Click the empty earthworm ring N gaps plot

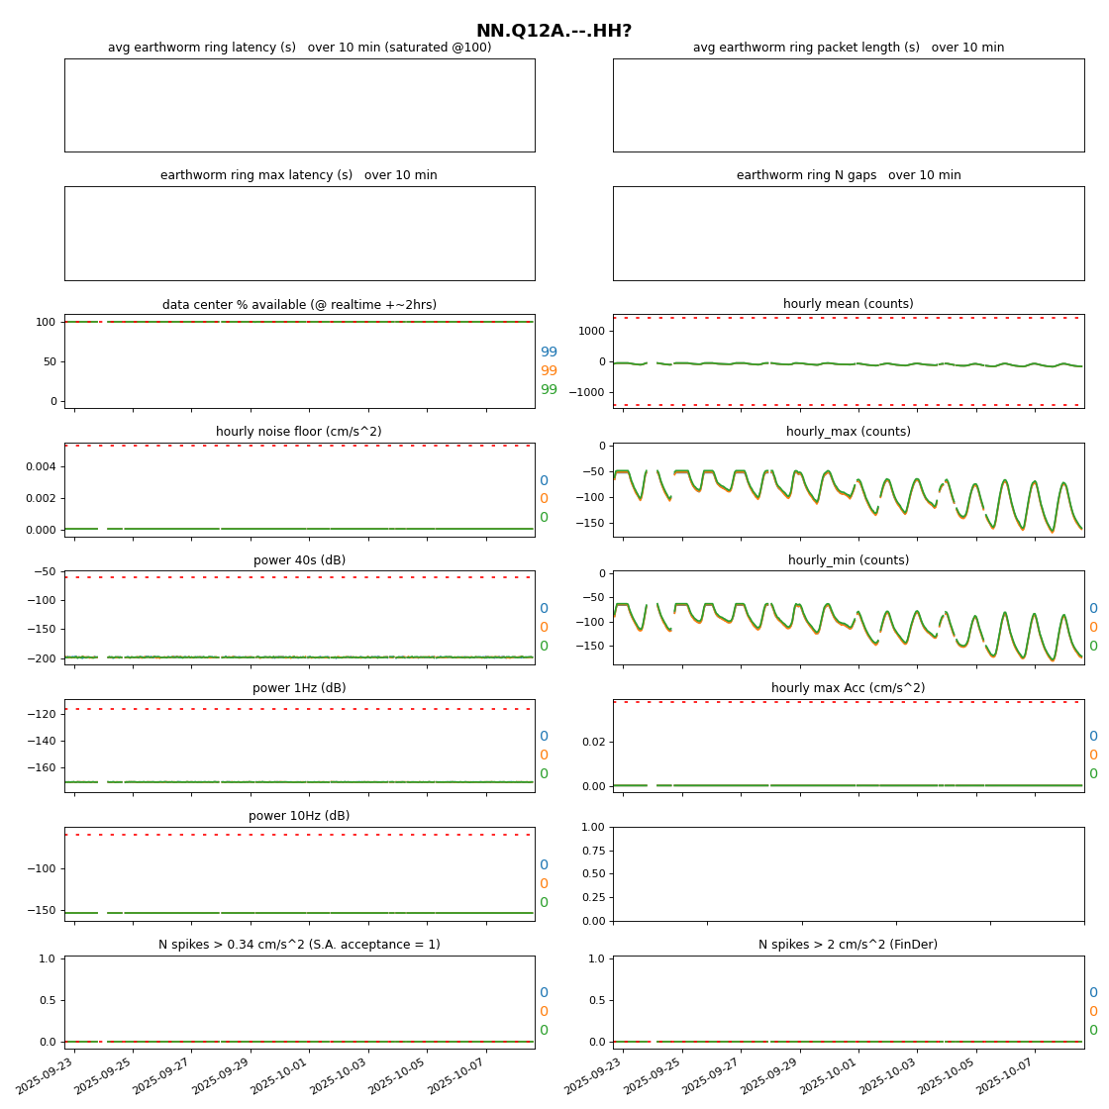848,234
